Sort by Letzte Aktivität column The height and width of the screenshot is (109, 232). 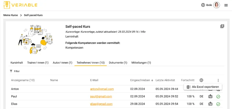click(165, 80)
